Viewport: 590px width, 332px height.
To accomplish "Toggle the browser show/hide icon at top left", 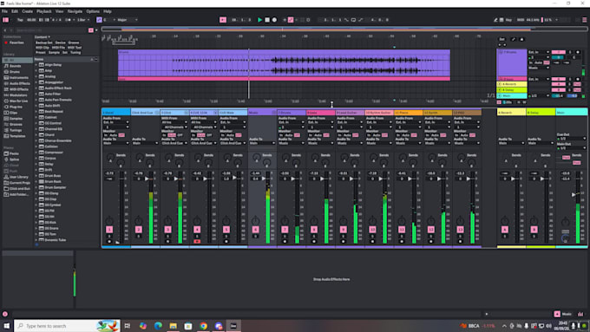I will coord(6,20).
